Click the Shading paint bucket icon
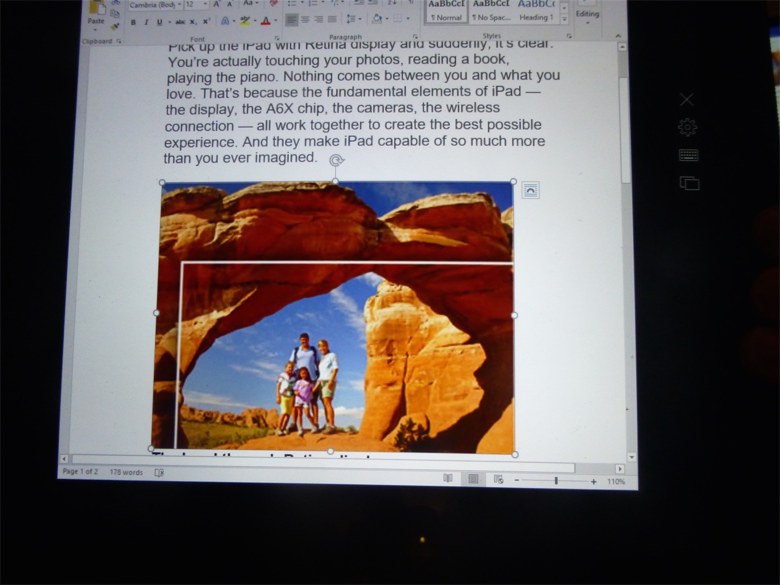The width and height of the screenshot is (780, 585). point(377,19)
